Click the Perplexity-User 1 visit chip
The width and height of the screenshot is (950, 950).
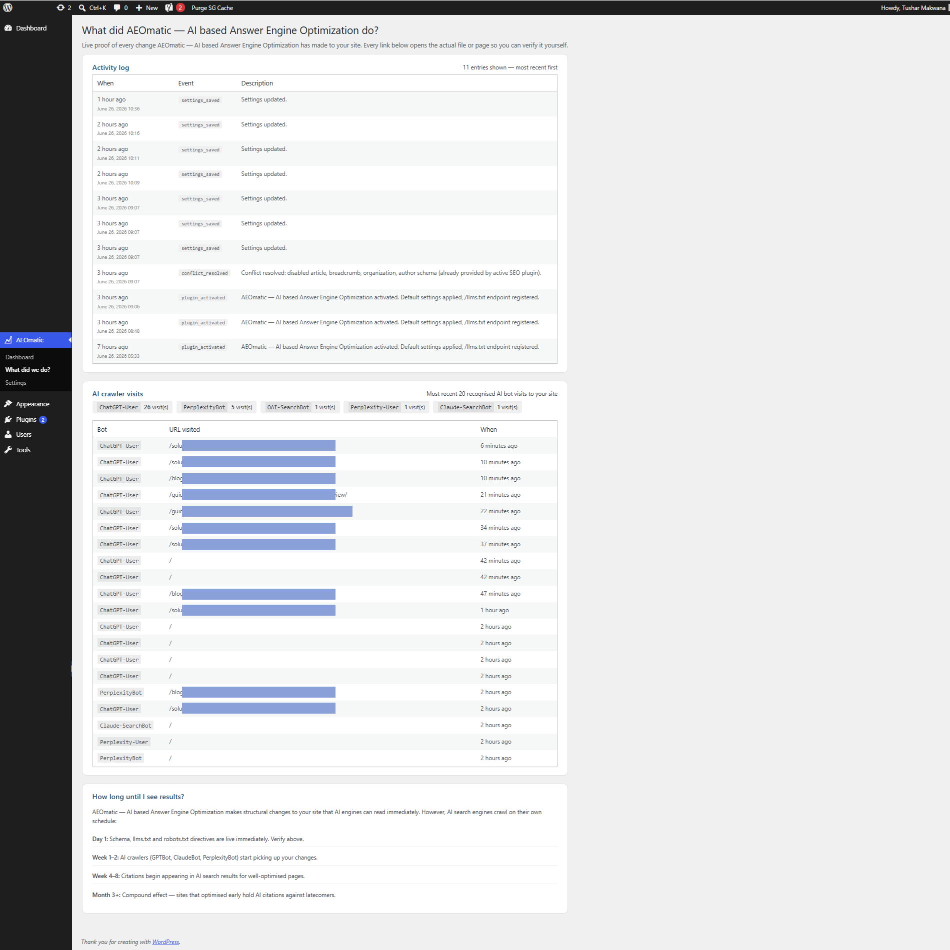pyautogui.click(x=386, y=407)
